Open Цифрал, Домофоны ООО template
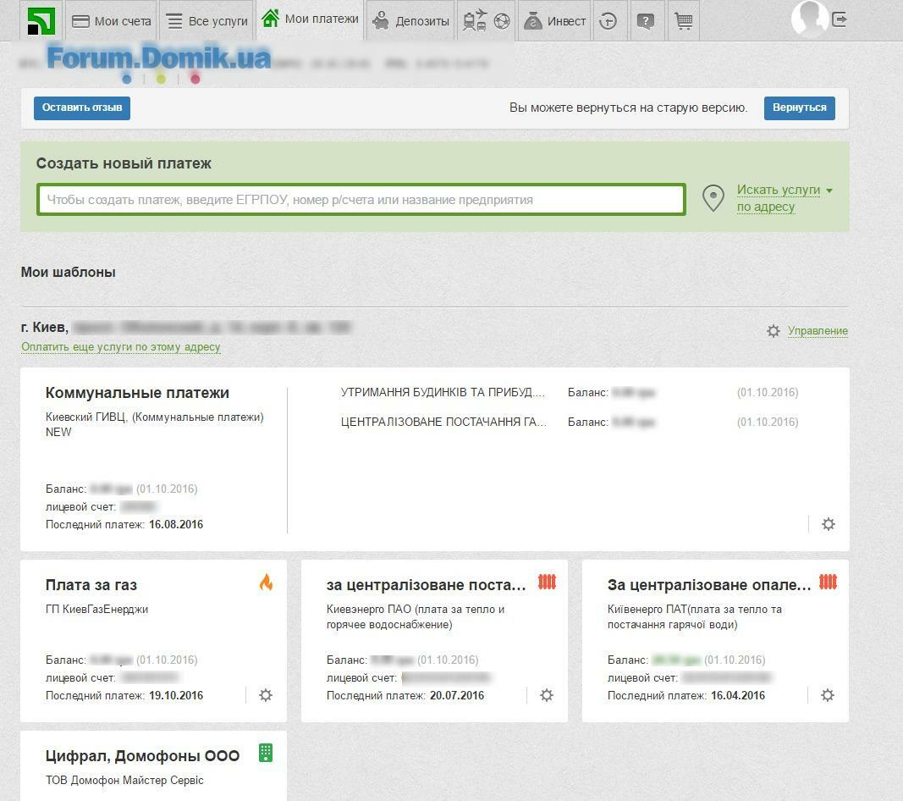Screen dimensions: 903x801 [142, 756]
